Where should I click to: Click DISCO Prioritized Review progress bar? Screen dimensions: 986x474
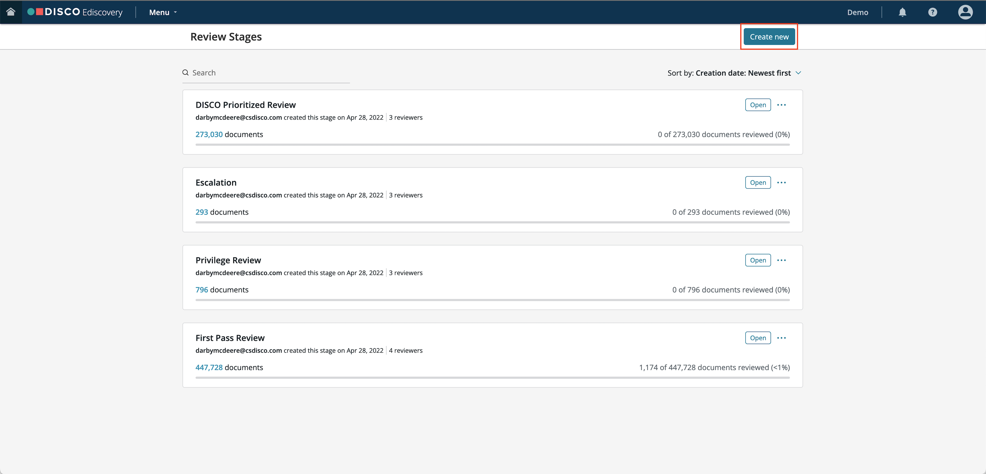(492, 145)
